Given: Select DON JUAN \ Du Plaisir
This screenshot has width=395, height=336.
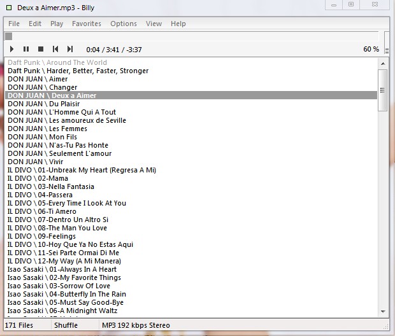Looking at the screenshot, I should [x=191, y=104].
